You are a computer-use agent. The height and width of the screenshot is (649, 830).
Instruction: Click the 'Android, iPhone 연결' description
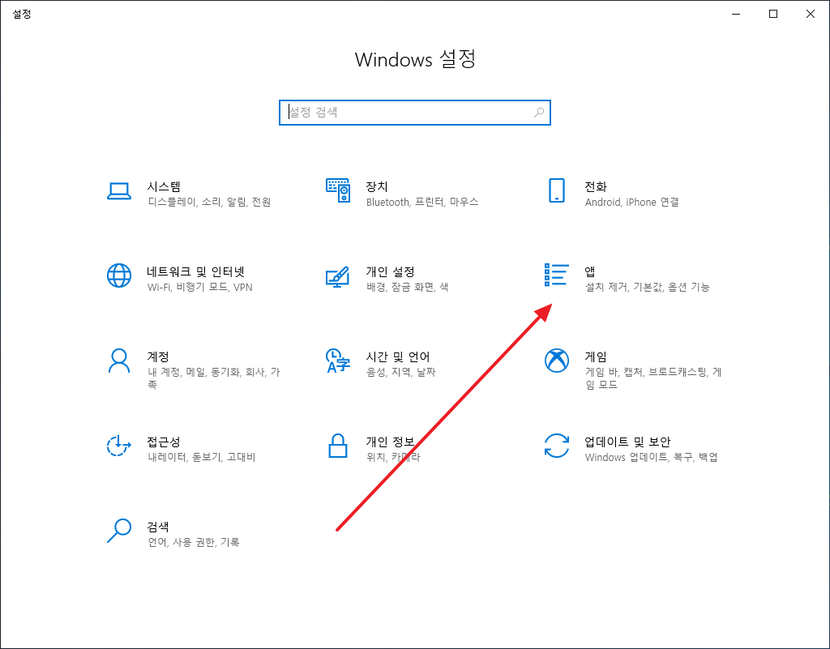[x=632, y=202]
